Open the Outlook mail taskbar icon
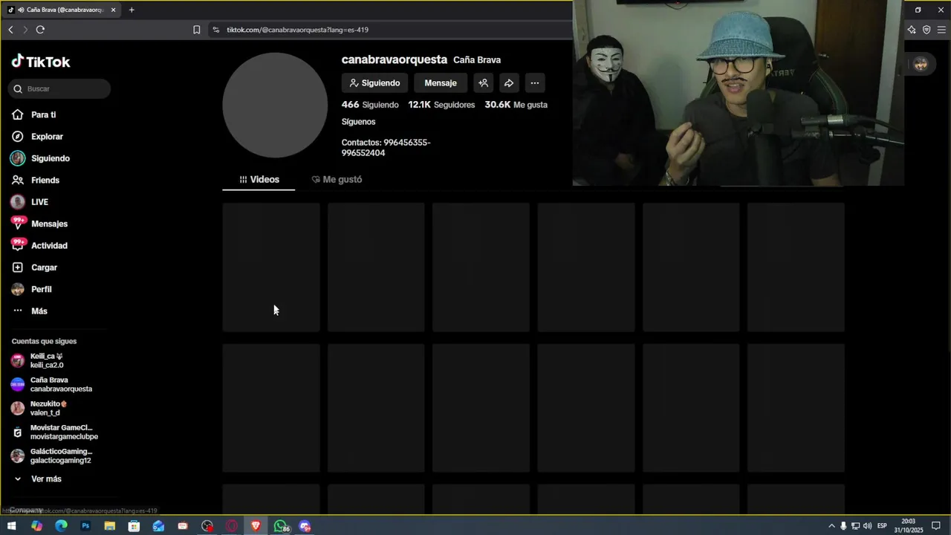The height and width of the screenshot is (535, 951). click(158, 526)
